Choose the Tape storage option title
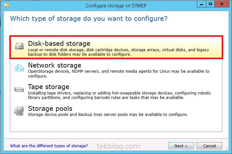232x154 pixels. pyautogui.click(x=49, y=87)
